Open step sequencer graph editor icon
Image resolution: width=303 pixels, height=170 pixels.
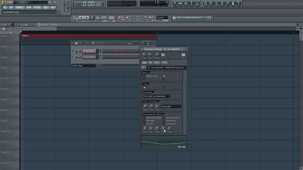143,43
